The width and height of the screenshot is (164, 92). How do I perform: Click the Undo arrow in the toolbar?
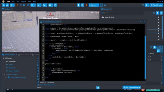[x=4, y=5]
